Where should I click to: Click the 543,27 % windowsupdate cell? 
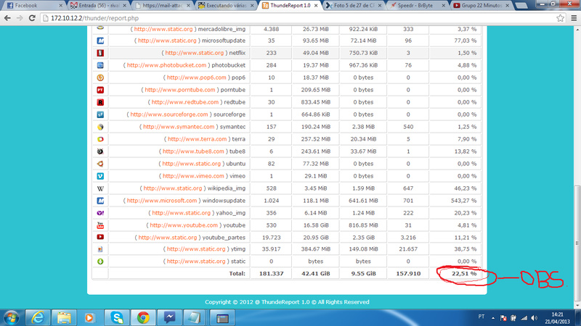click(x=455, y=201)
